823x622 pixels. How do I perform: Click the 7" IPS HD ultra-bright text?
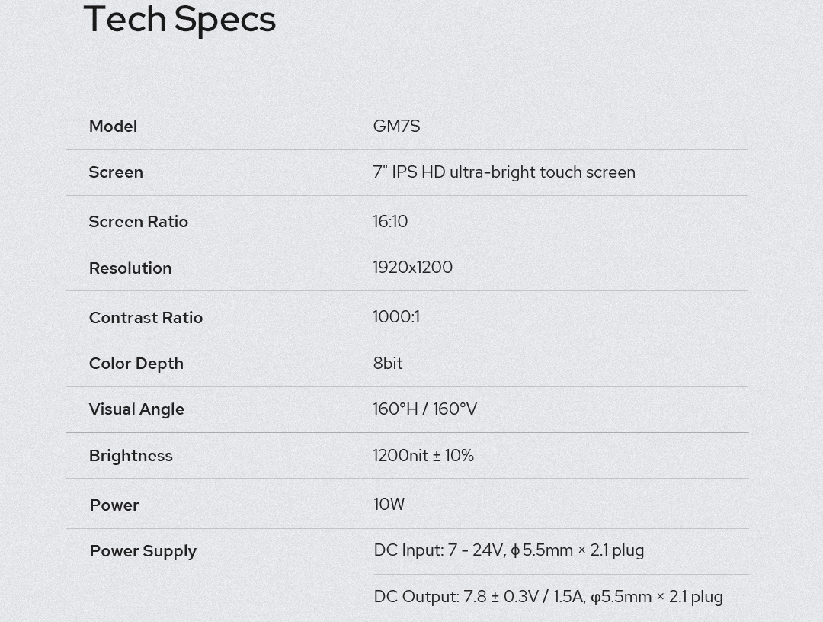[504, 172]
